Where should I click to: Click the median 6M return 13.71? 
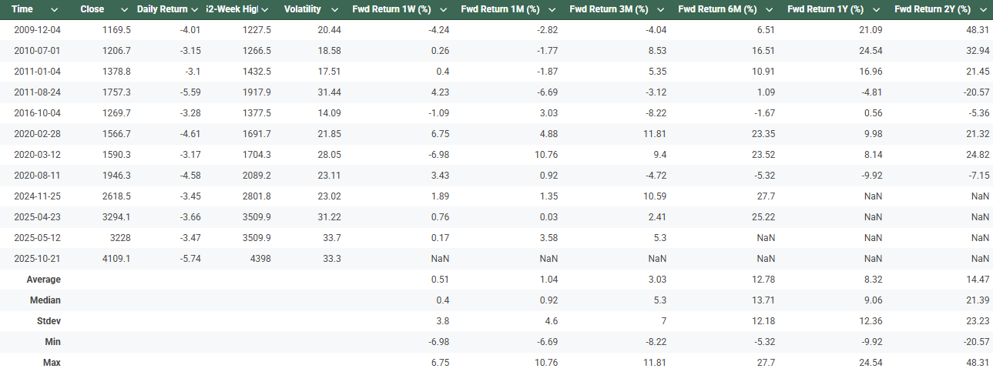tap(763, 300)
